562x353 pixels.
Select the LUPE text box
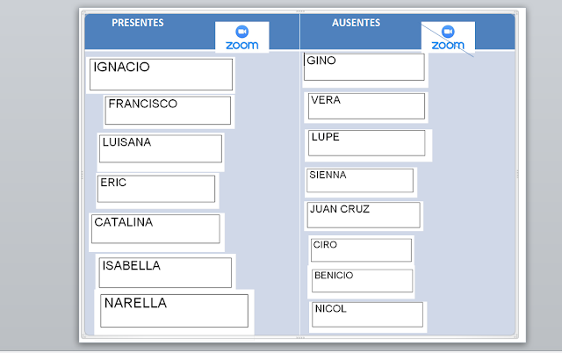(x=366, y=143)
